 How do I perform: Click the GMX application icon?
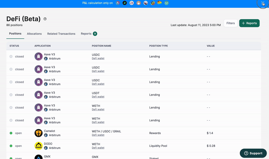38,157
